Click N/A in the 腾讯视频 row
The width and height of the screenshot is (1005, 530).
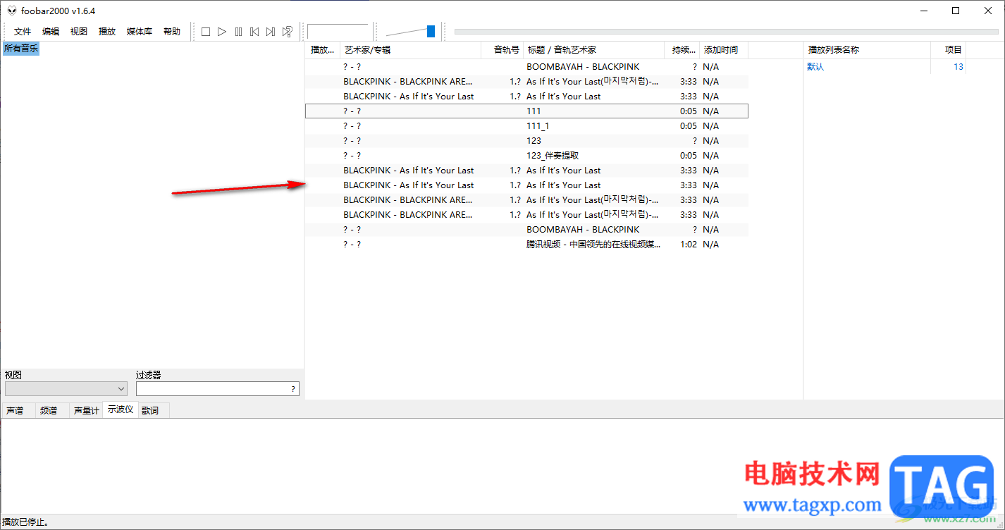[711, 245]
